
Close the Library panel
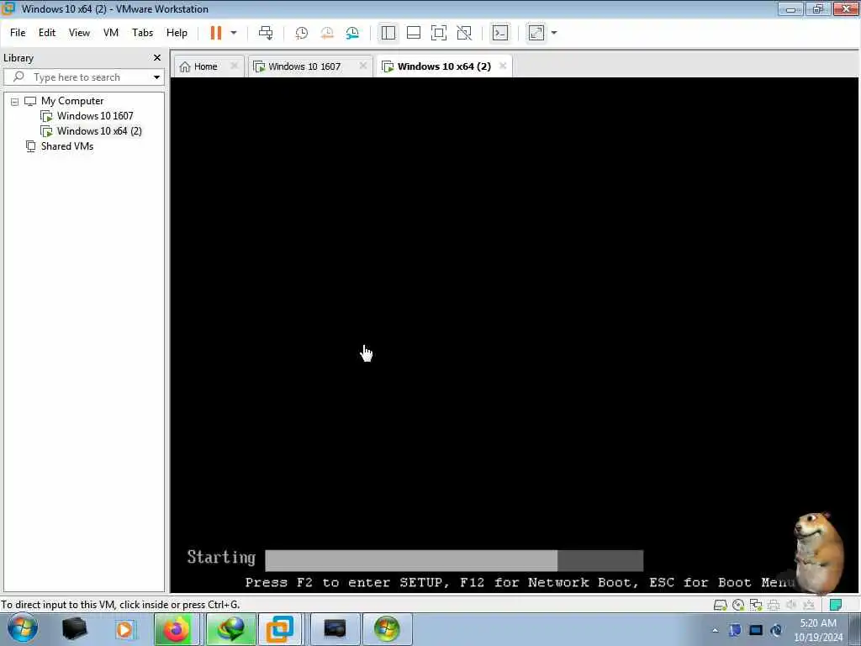(157, 58)
